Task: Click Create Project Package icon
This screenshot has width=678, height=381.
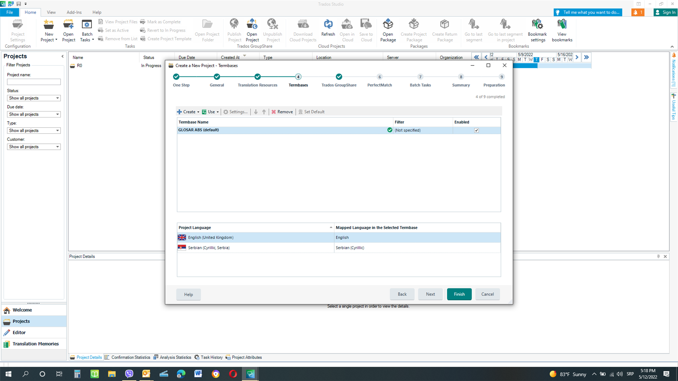Action: coord(414,30)
